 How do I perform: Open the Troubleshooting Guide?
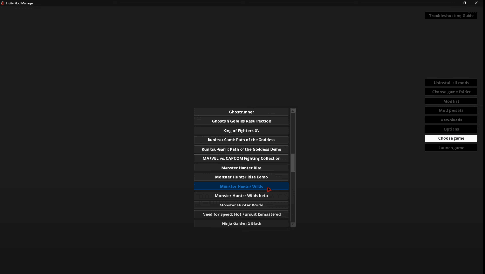pyautogui.click(x=451, y=16)
